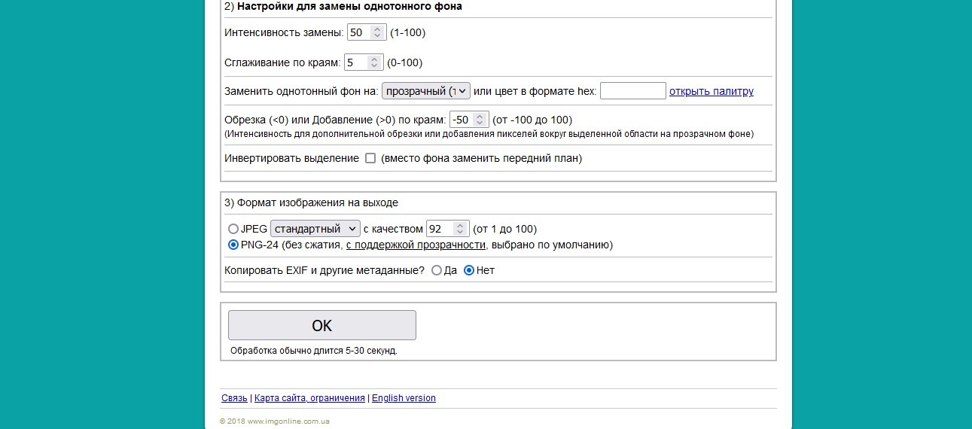Click the edge smoothing field showing 5

(x=355, y=62)
